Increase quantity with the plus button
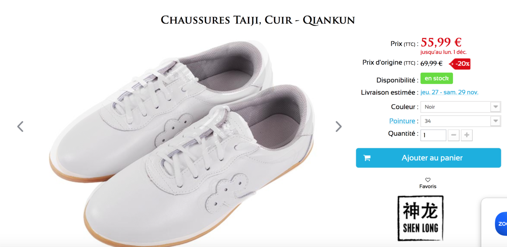The height and width of the screenshot is (247, 507). coord(467,135)
